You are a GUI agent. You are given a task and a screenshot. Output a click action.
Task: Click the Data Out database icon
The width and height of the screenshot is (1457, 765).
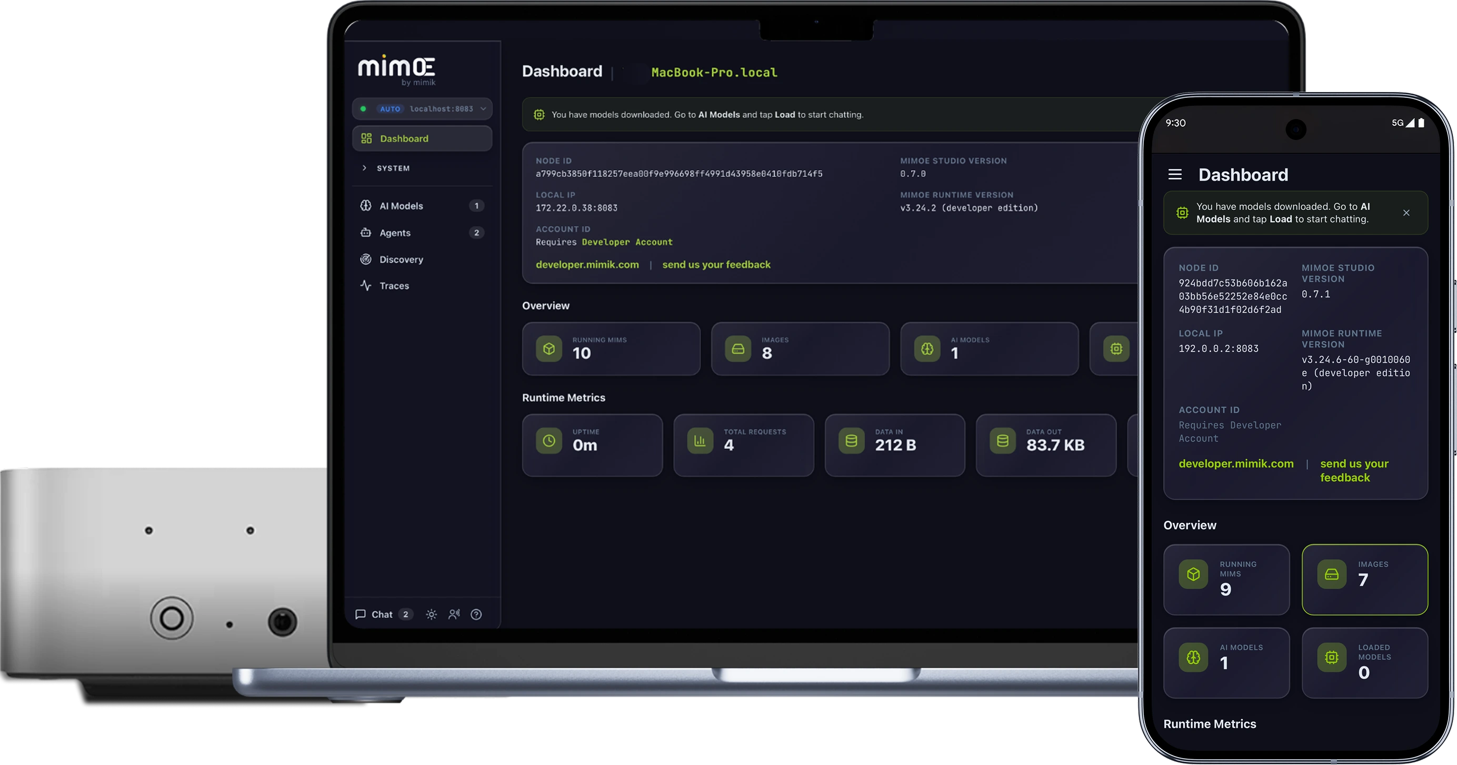click(x=1003, y=441)
